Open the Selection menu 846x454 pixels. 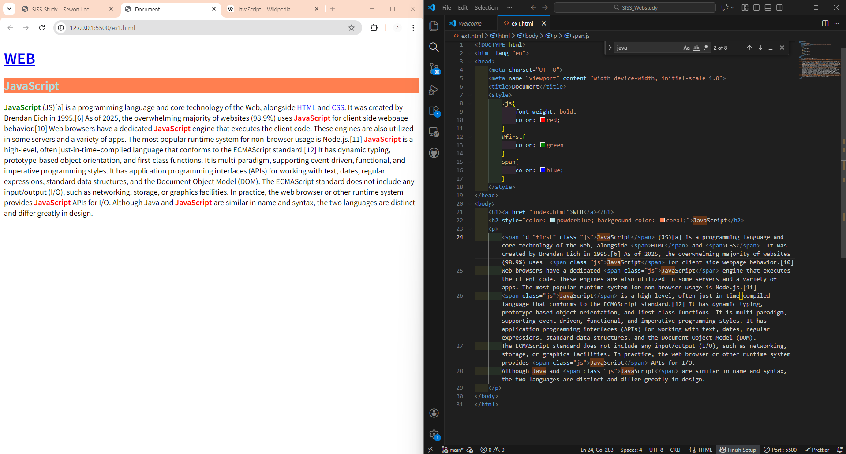(x=486, y=7)
